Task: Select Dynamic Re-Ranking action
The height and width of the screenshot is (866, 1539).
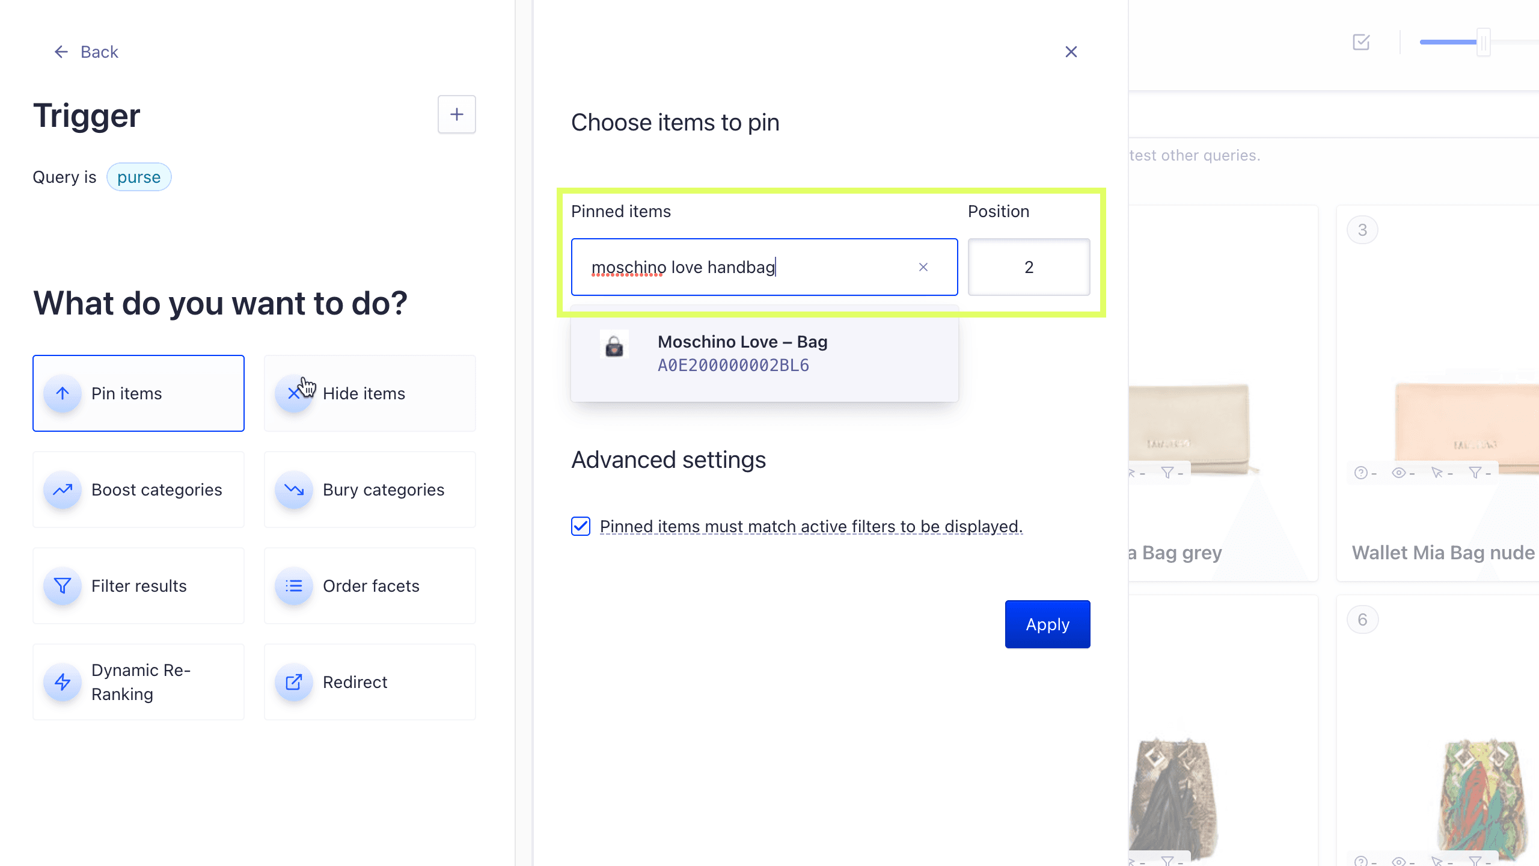Action: (x=138, y=682)
